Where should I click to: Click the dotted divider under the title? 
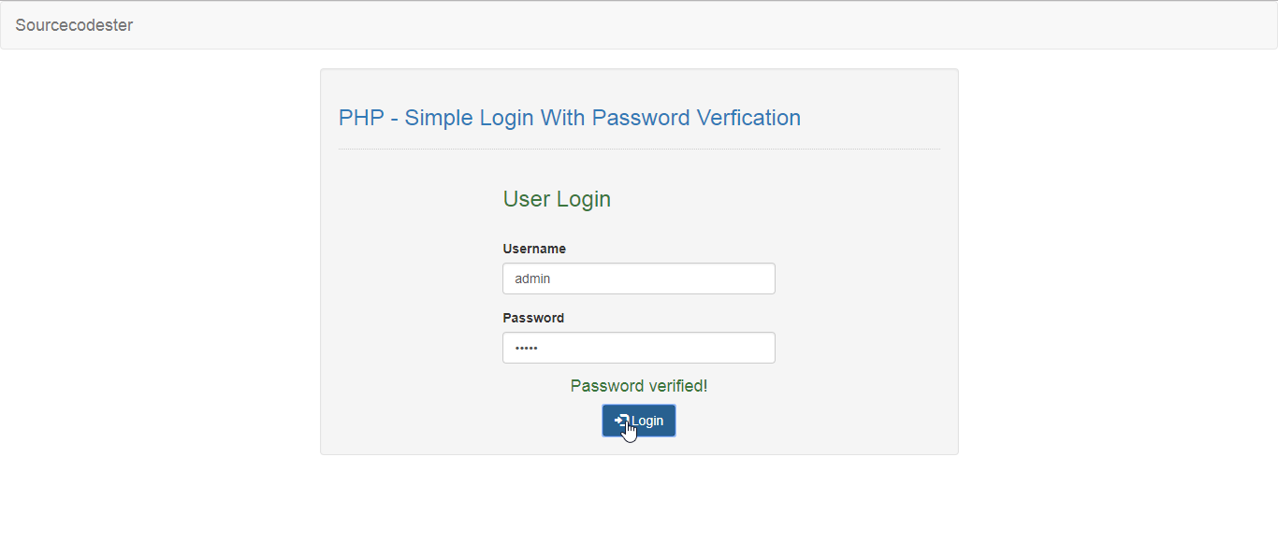coord(639,149)
